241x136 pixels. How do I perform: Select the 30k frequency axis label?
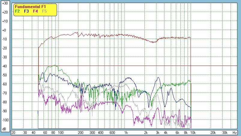click(x=224, y=132)
